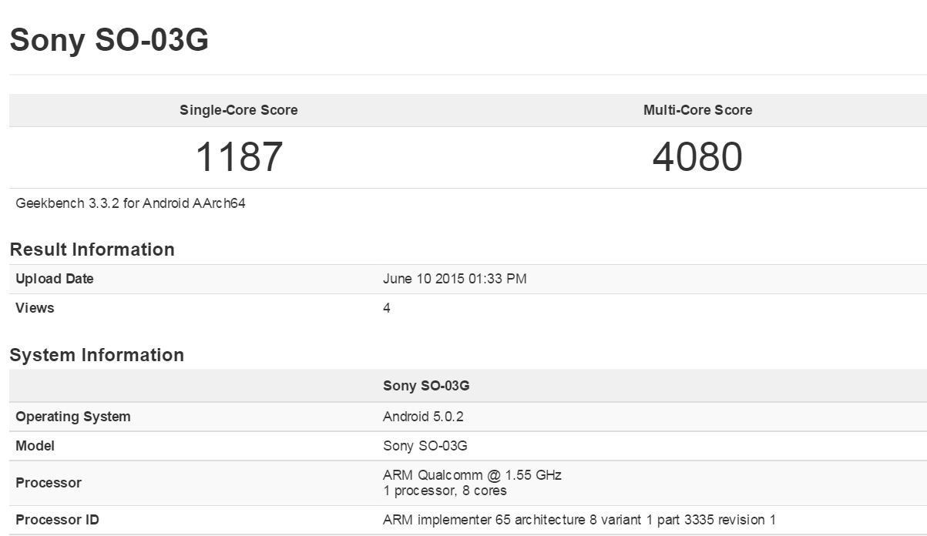Select Sony SO-03G table column header
The image size is (927, 536).
426,386
